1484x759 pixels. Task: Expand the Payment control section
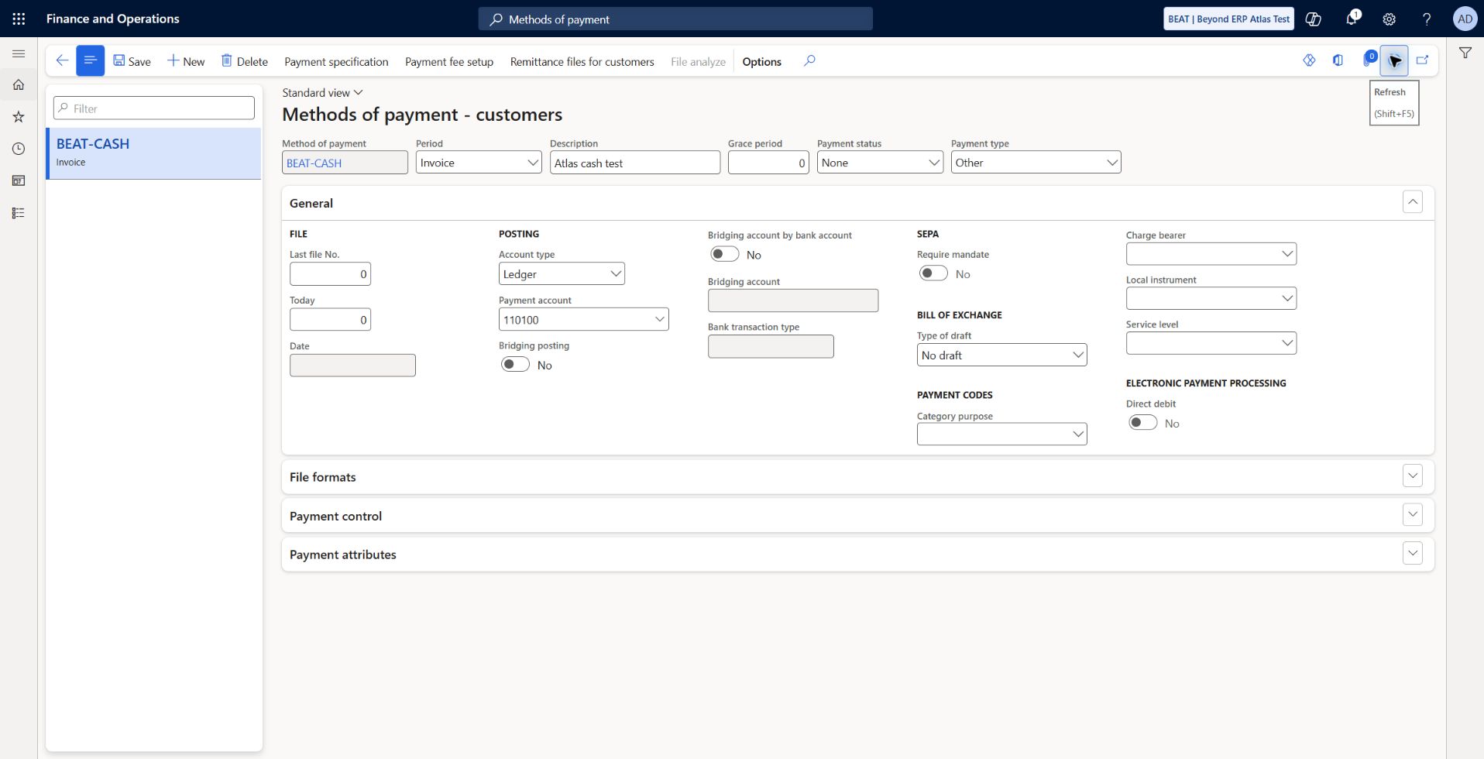[1412, 515]
